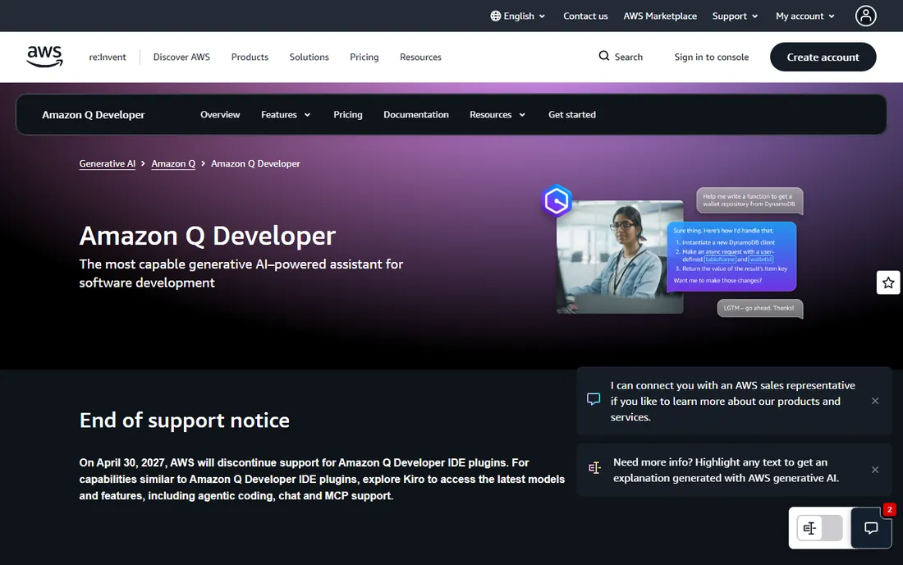The height and width of the screenshot is (565, 903).
Task: Click the globe language icon
Action: 495,16
